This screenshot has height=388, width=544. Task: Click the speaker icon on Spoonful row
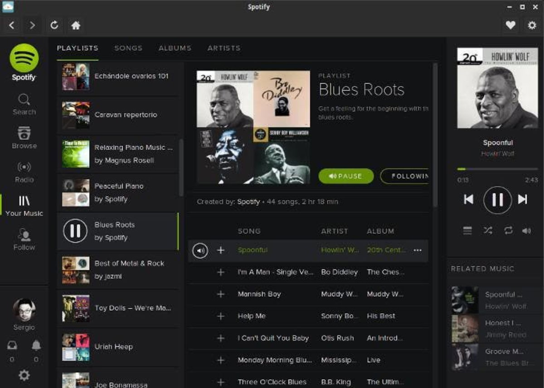coord(200,250)
